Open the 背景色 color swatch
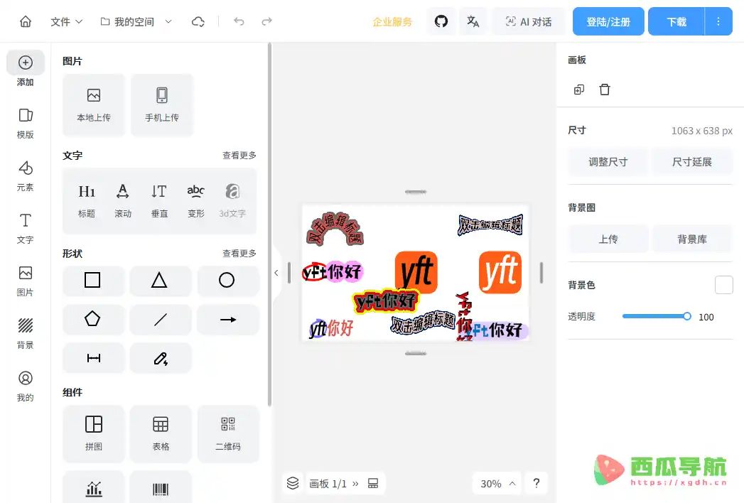The image size is (744, 503). point(723,285)
